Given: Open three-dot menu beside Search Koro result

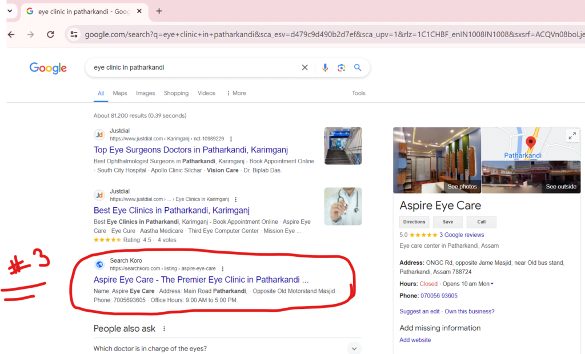Looking at the screenshot, I should (223, 268).
